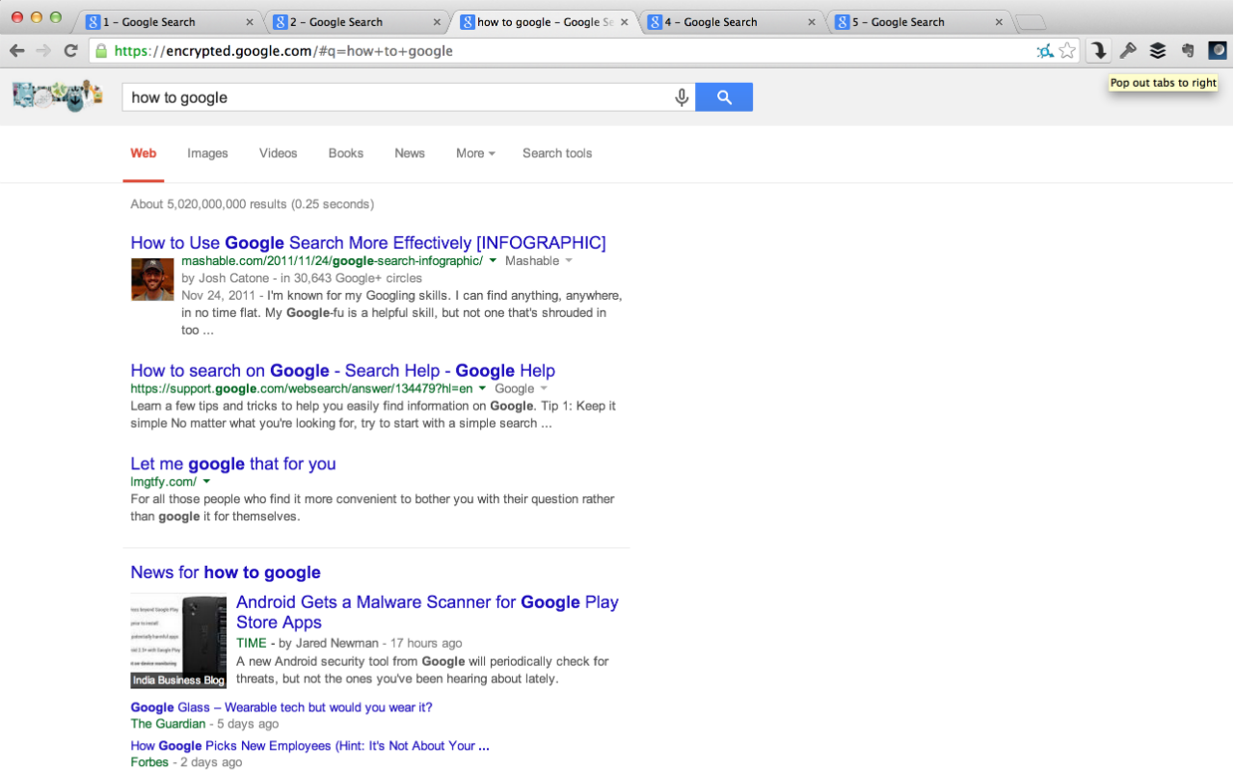Click the green macOS zoom window button
Screen dimensions: 1234x771
(56, 17)
